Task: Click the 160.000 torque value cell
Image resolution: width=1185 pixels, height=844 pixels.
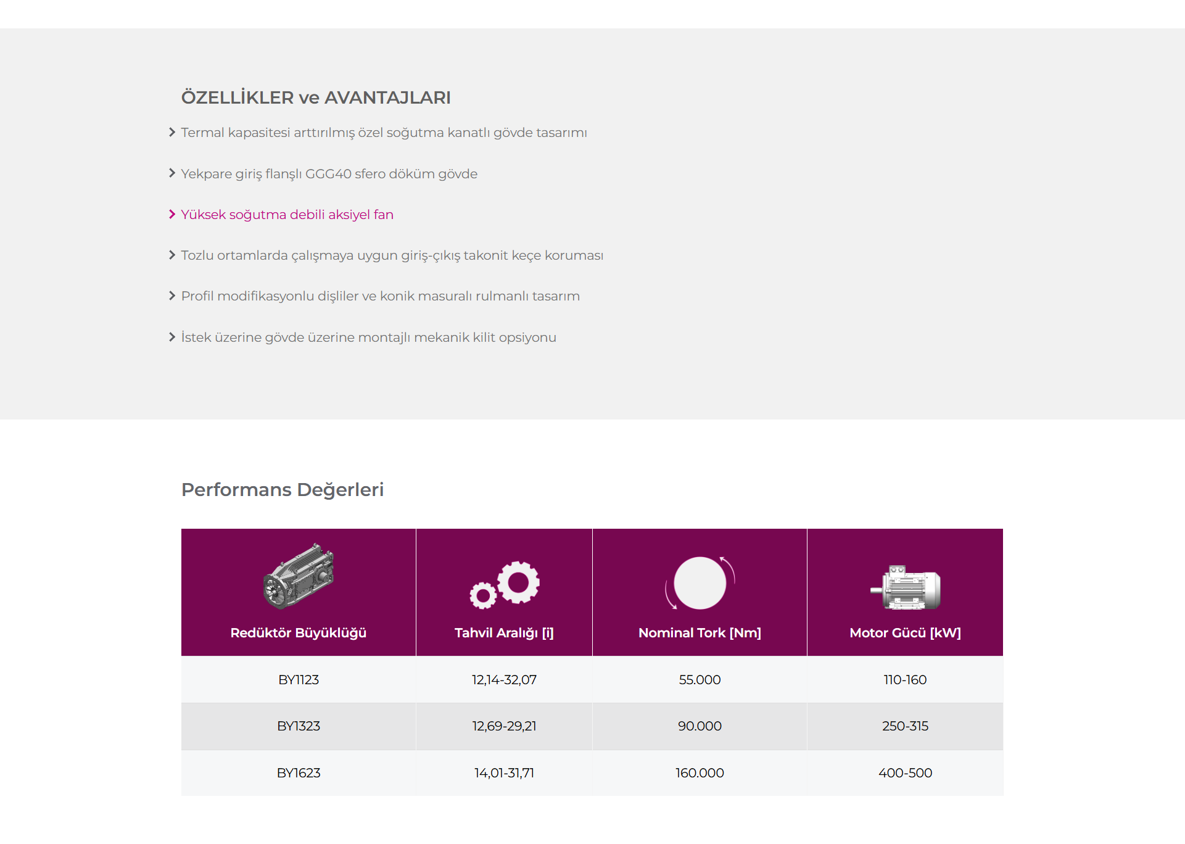Action: point(700,772)
